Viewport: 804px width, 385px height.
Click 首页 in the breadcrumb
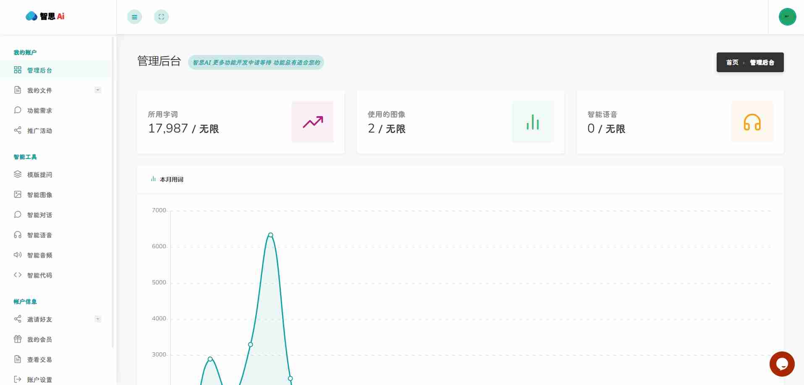point(732,62)
